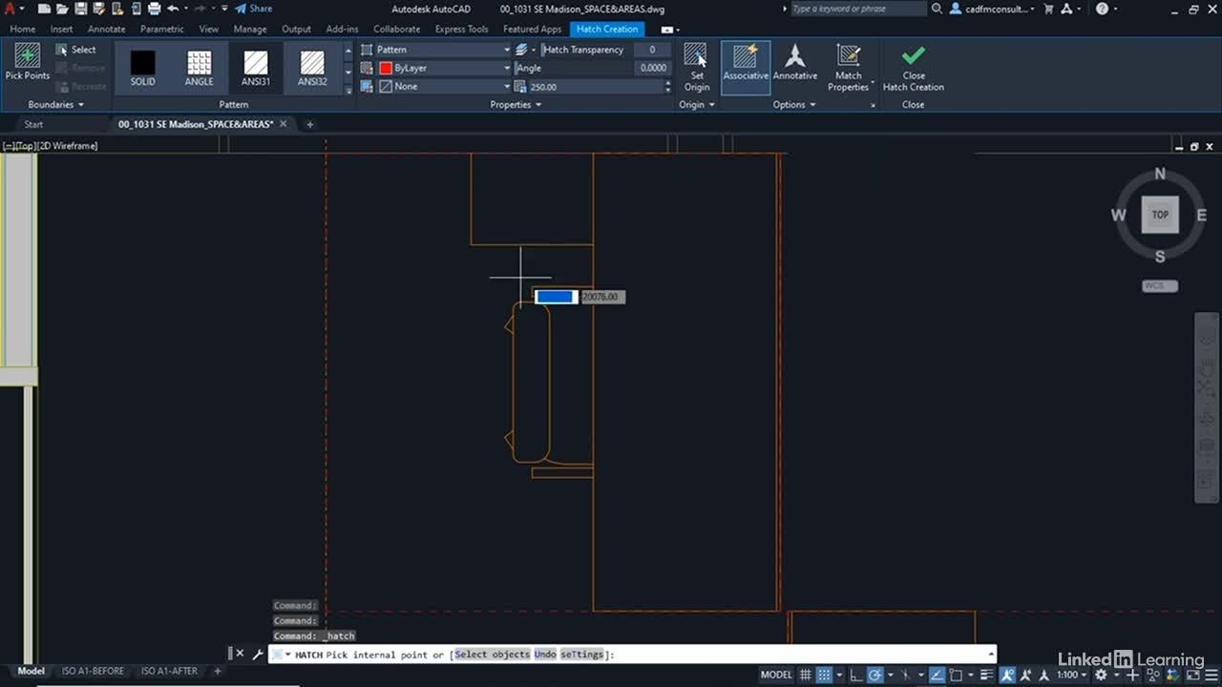This screenshot has width=1222, height=687.
Task: Toggle grid display in status bar
Action: tap(806, 675)
